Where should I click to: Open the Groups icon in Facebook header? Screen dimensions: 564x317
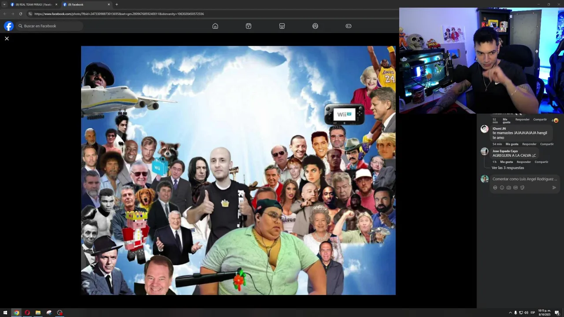(x=315, y=26)
